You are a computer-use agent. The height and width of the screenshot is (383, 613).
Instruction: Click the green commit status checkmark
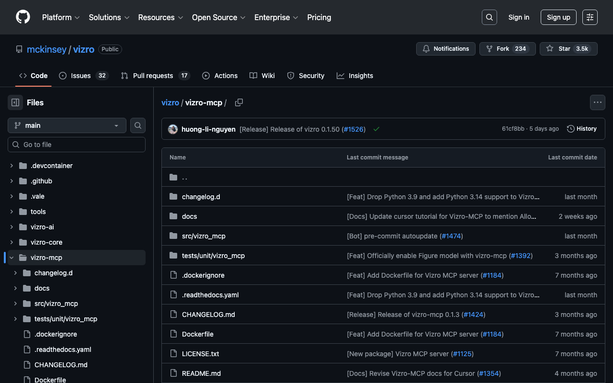tap(376, 129)
